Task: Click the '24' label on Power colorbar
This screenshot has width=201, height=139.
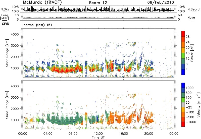Action: tap(187, 42)
